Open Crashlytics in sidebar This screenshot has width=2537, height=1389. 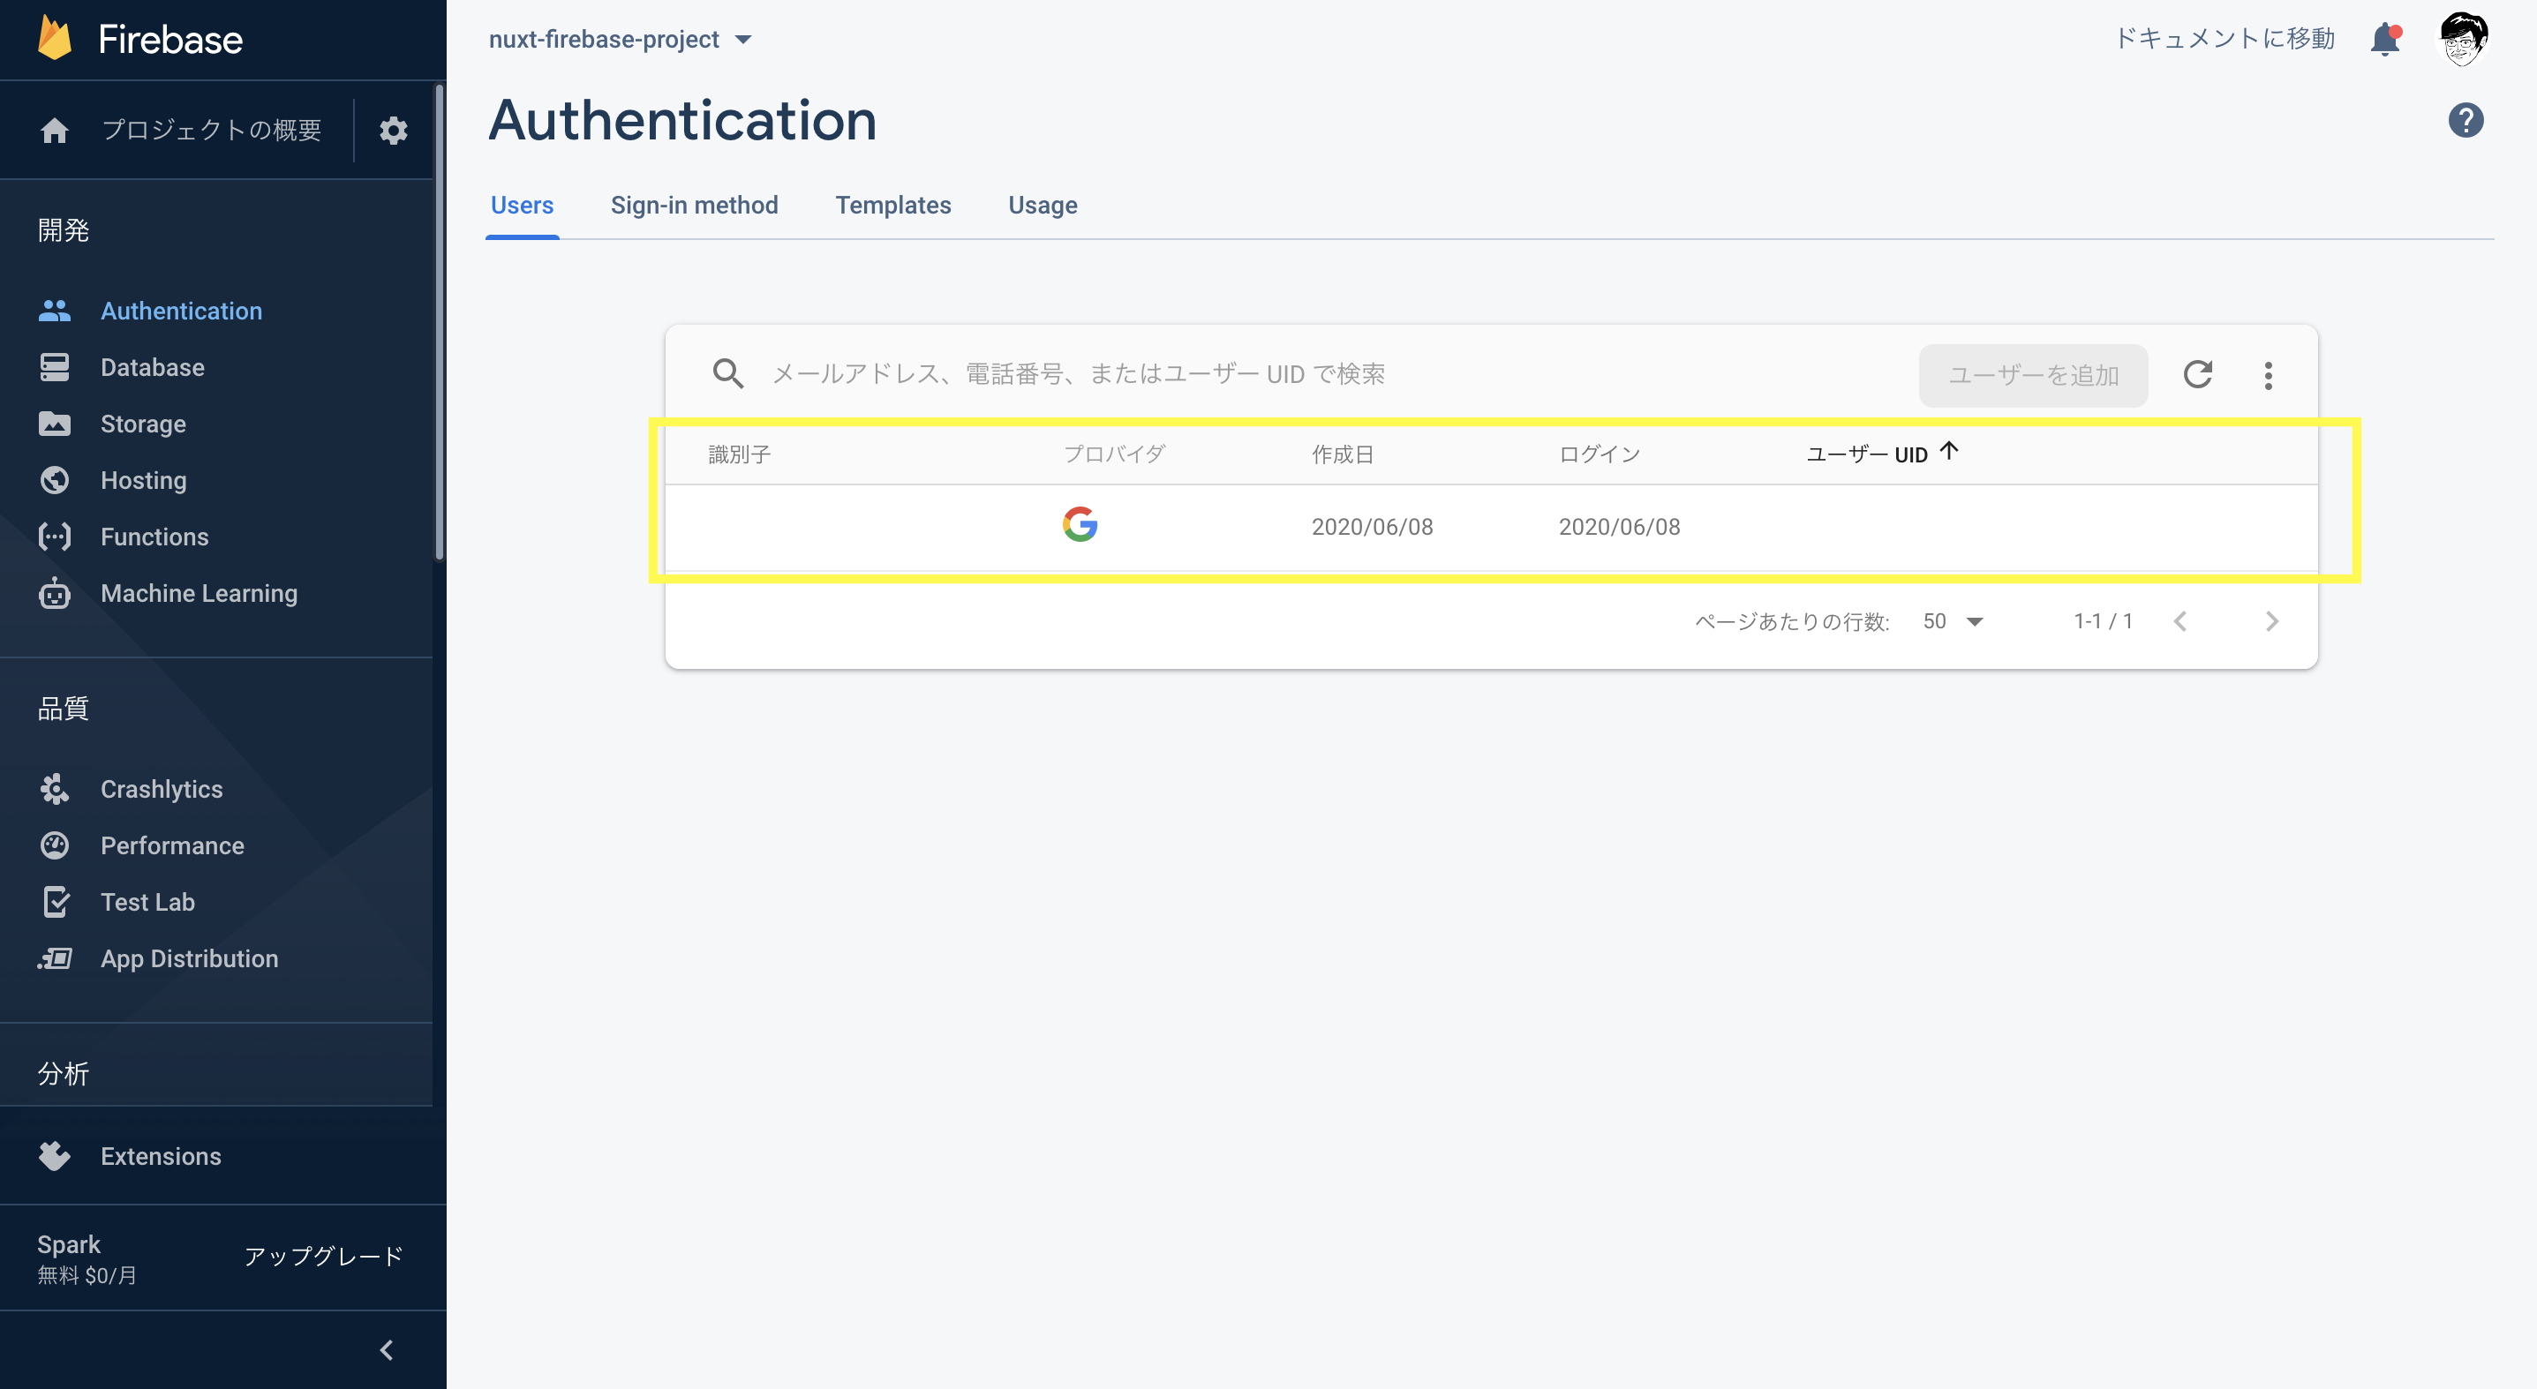point(162,790)
